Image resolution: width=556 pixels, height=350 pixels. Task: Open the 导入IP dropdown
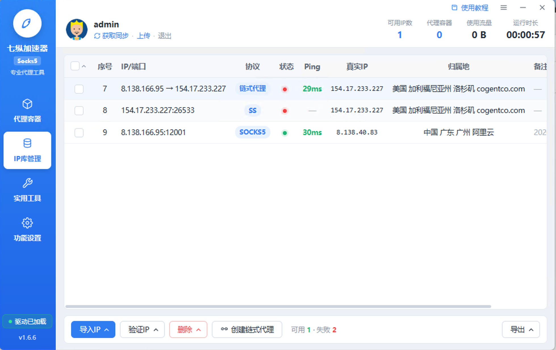93,329
